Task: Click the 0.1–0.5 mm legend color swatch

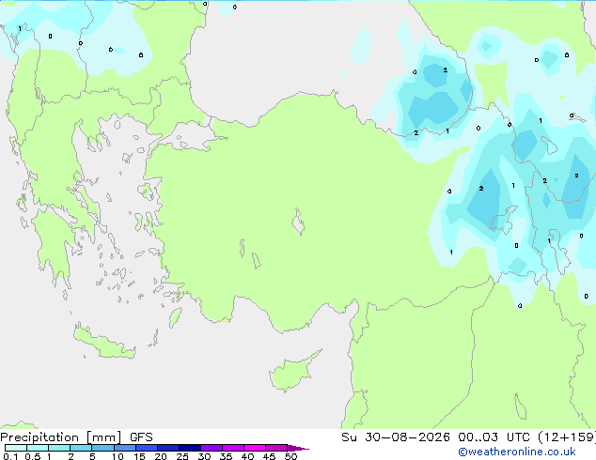Action: pos(16,448)
